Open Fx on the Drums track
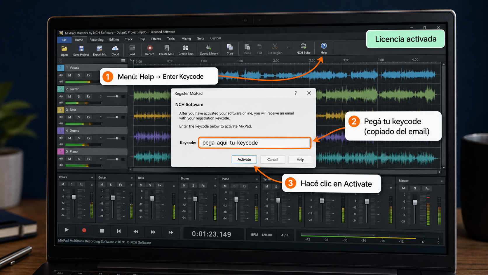The image size is (488, 275). (88, 138)
